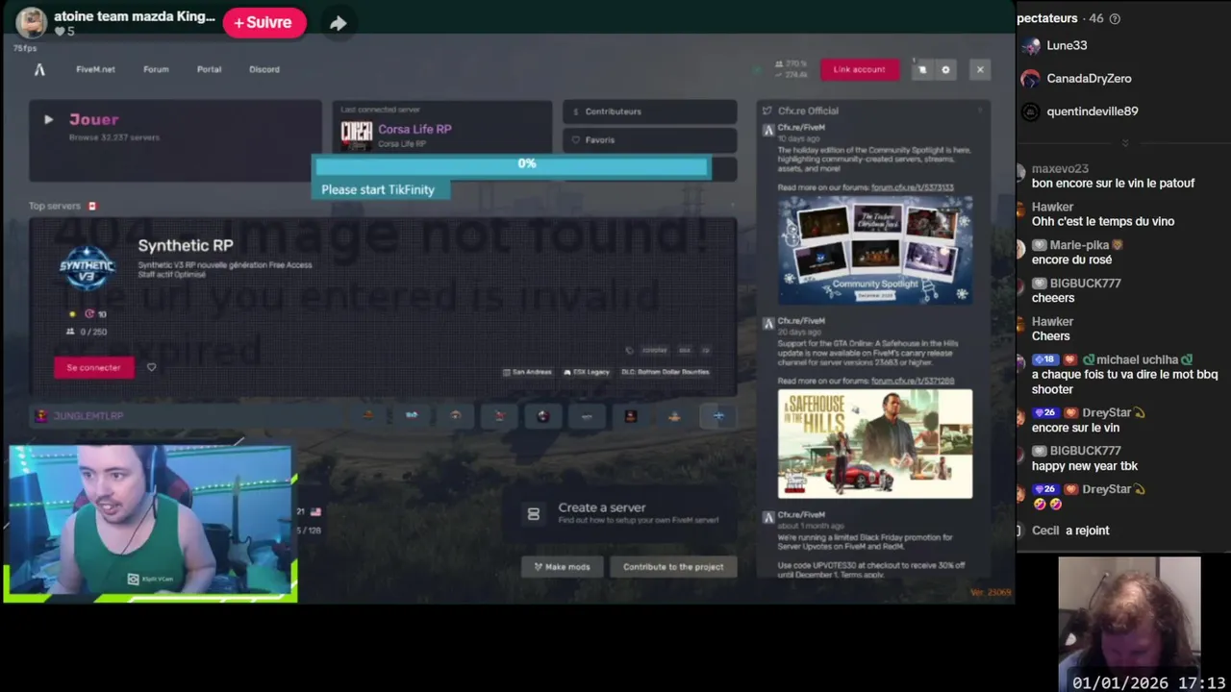Expand the viewers list chevron
This screenshot has height=692, width=1231.
pyautogui.click(x=1124, y=143)
